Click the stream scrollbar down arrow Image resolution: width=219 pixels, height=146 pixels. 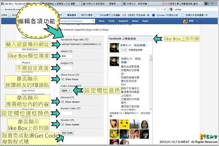pyautogui.click(x=151, y=109)
